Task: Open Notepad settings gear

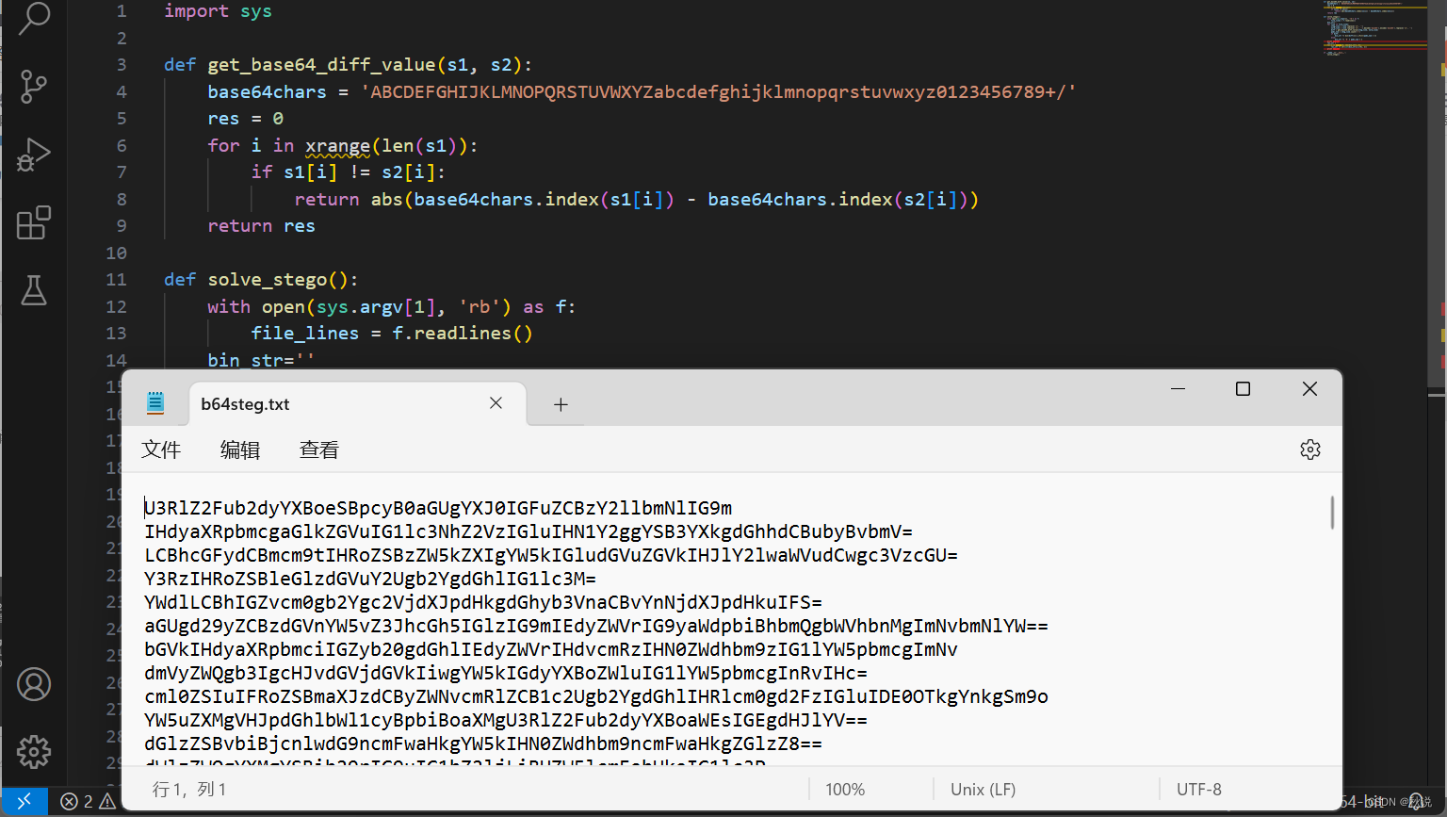Action: tap(1309, 449)
